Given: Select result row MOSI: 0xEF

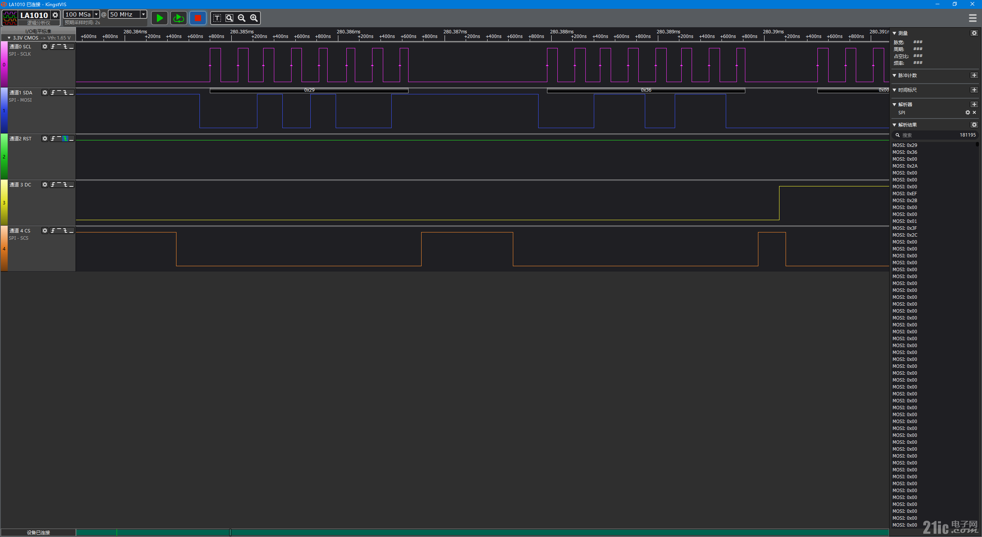Looking at the screenshot, I should (x=934, y=194).
